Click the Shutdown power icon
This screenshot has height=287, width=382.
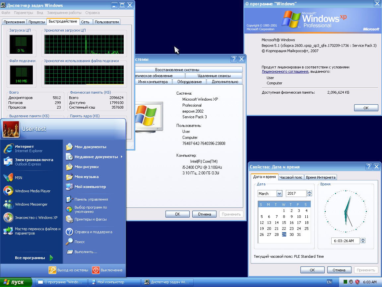click(x=96, y=270)
